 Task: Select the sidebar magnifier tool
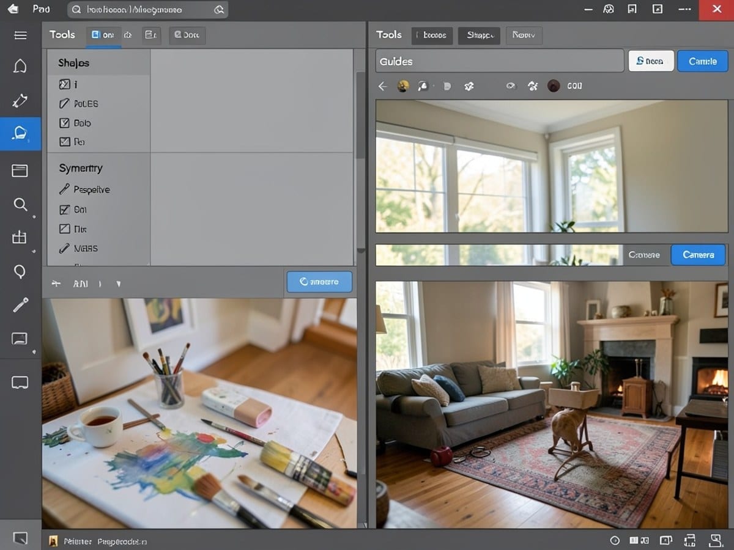20,204
